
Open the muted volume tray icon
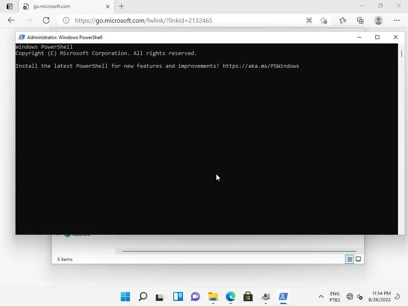click(x=360, y=296)
